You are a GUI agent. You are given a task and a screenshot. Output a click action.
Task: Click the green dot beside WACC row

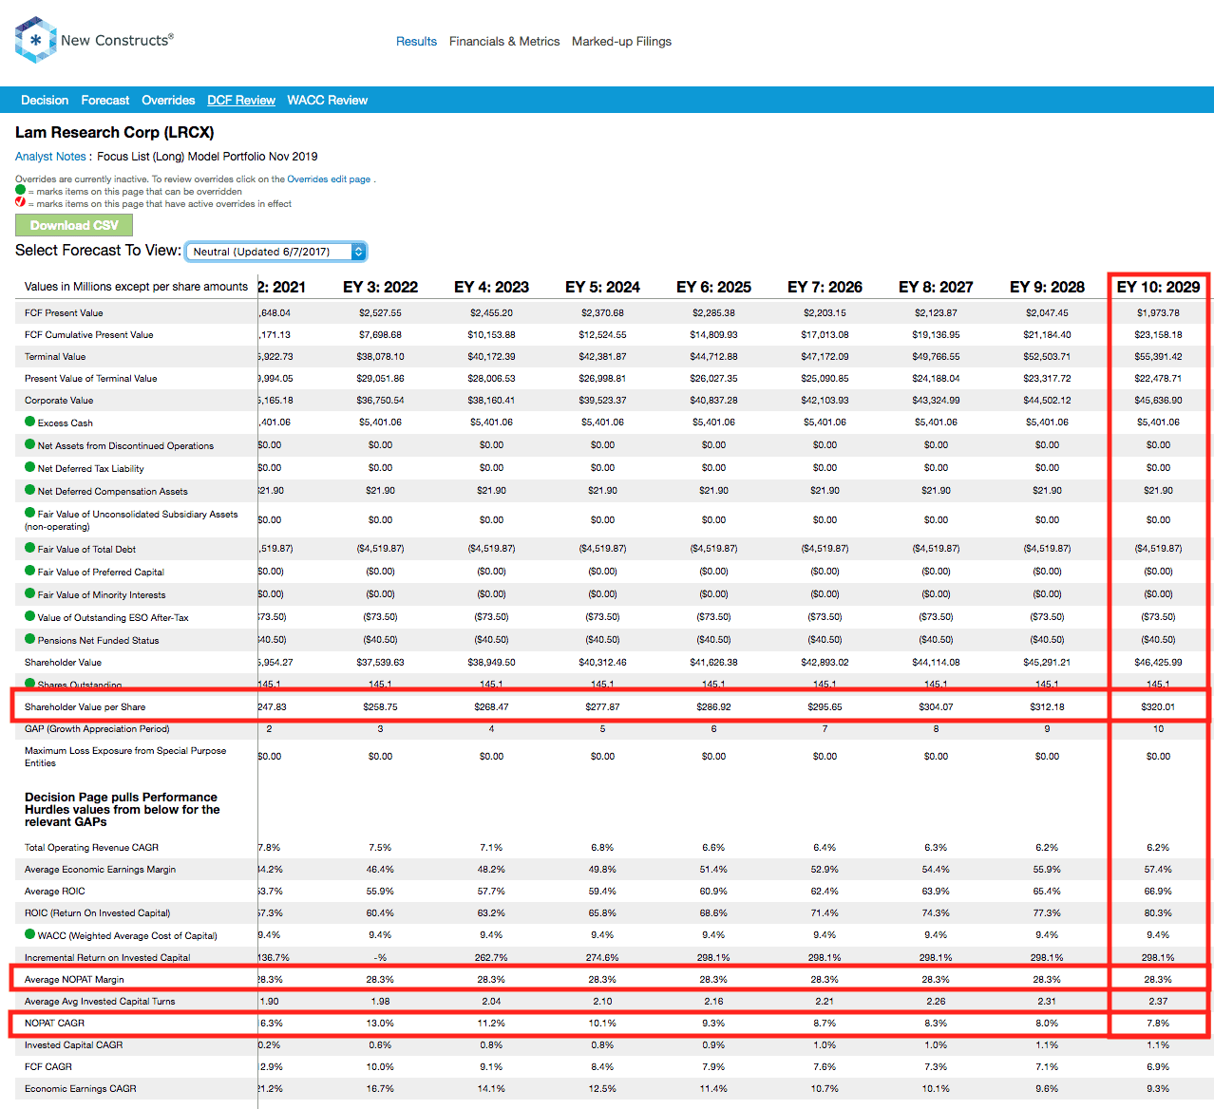30,934
